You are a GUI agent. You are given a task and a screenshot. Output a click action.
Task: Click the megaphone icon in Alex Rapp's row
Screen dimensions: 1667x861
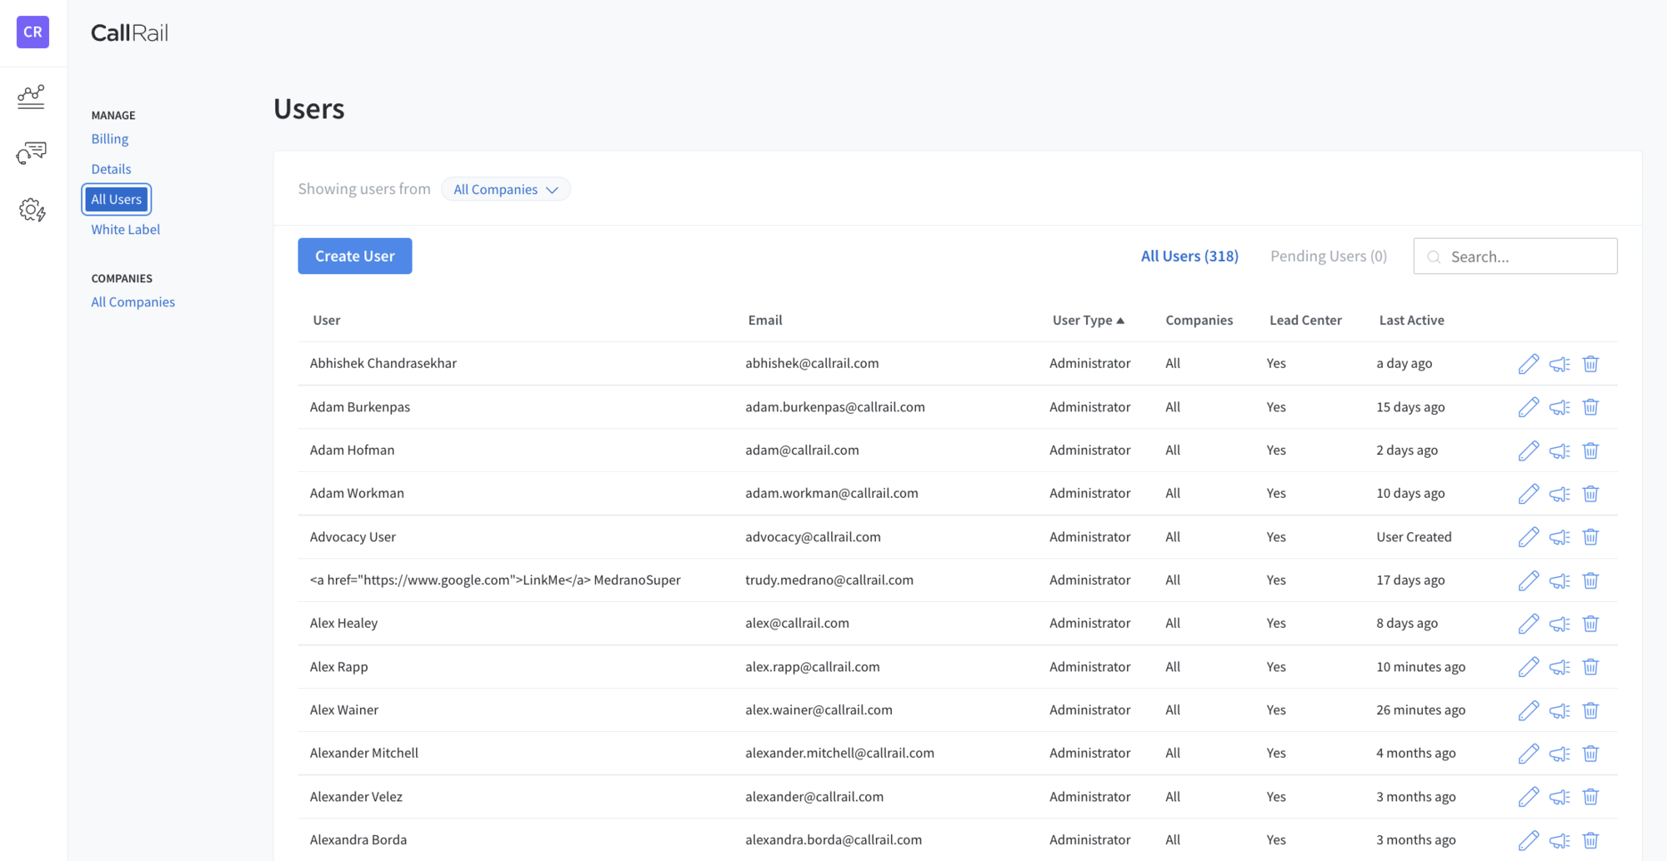click(1559, 667)
